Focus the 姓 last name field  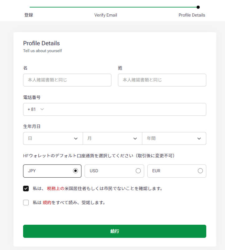[x=162, y=80]
